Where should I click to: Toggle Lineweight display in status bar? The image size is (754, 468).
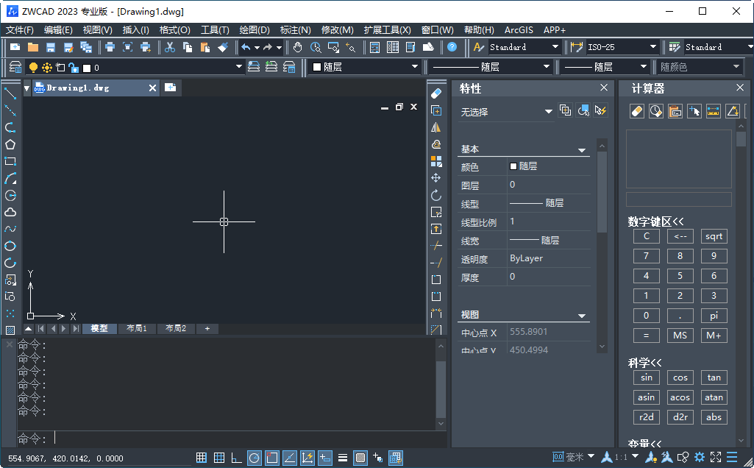click(x=343, y=458)
